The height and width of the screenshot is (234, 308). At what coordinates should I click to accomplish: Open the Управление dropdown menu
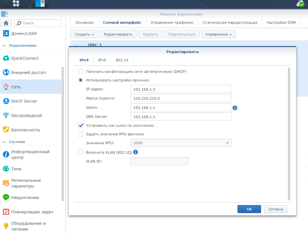tap(218, 34)
